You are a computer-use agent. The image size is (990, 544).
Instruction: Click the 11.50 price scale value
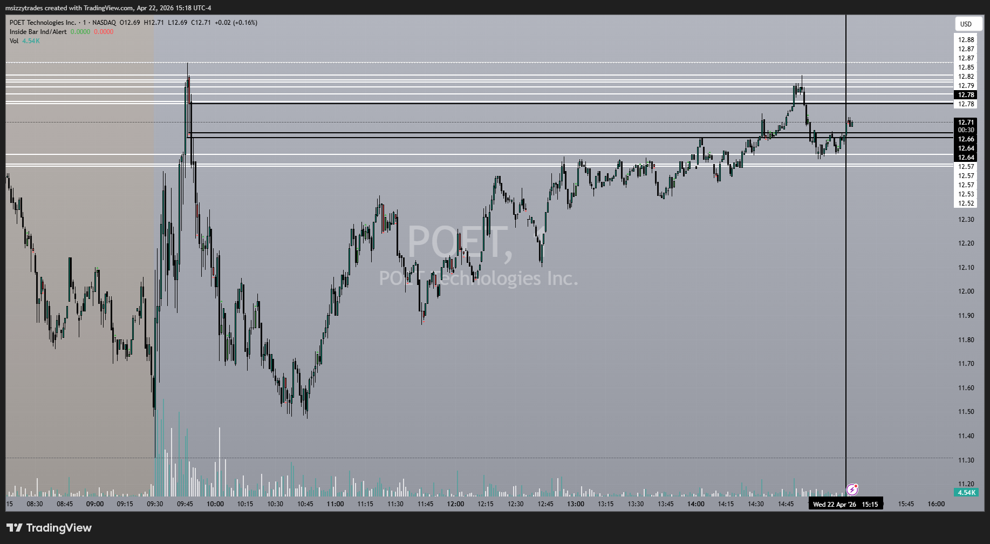pyautogui.click(x=966, y=412)
